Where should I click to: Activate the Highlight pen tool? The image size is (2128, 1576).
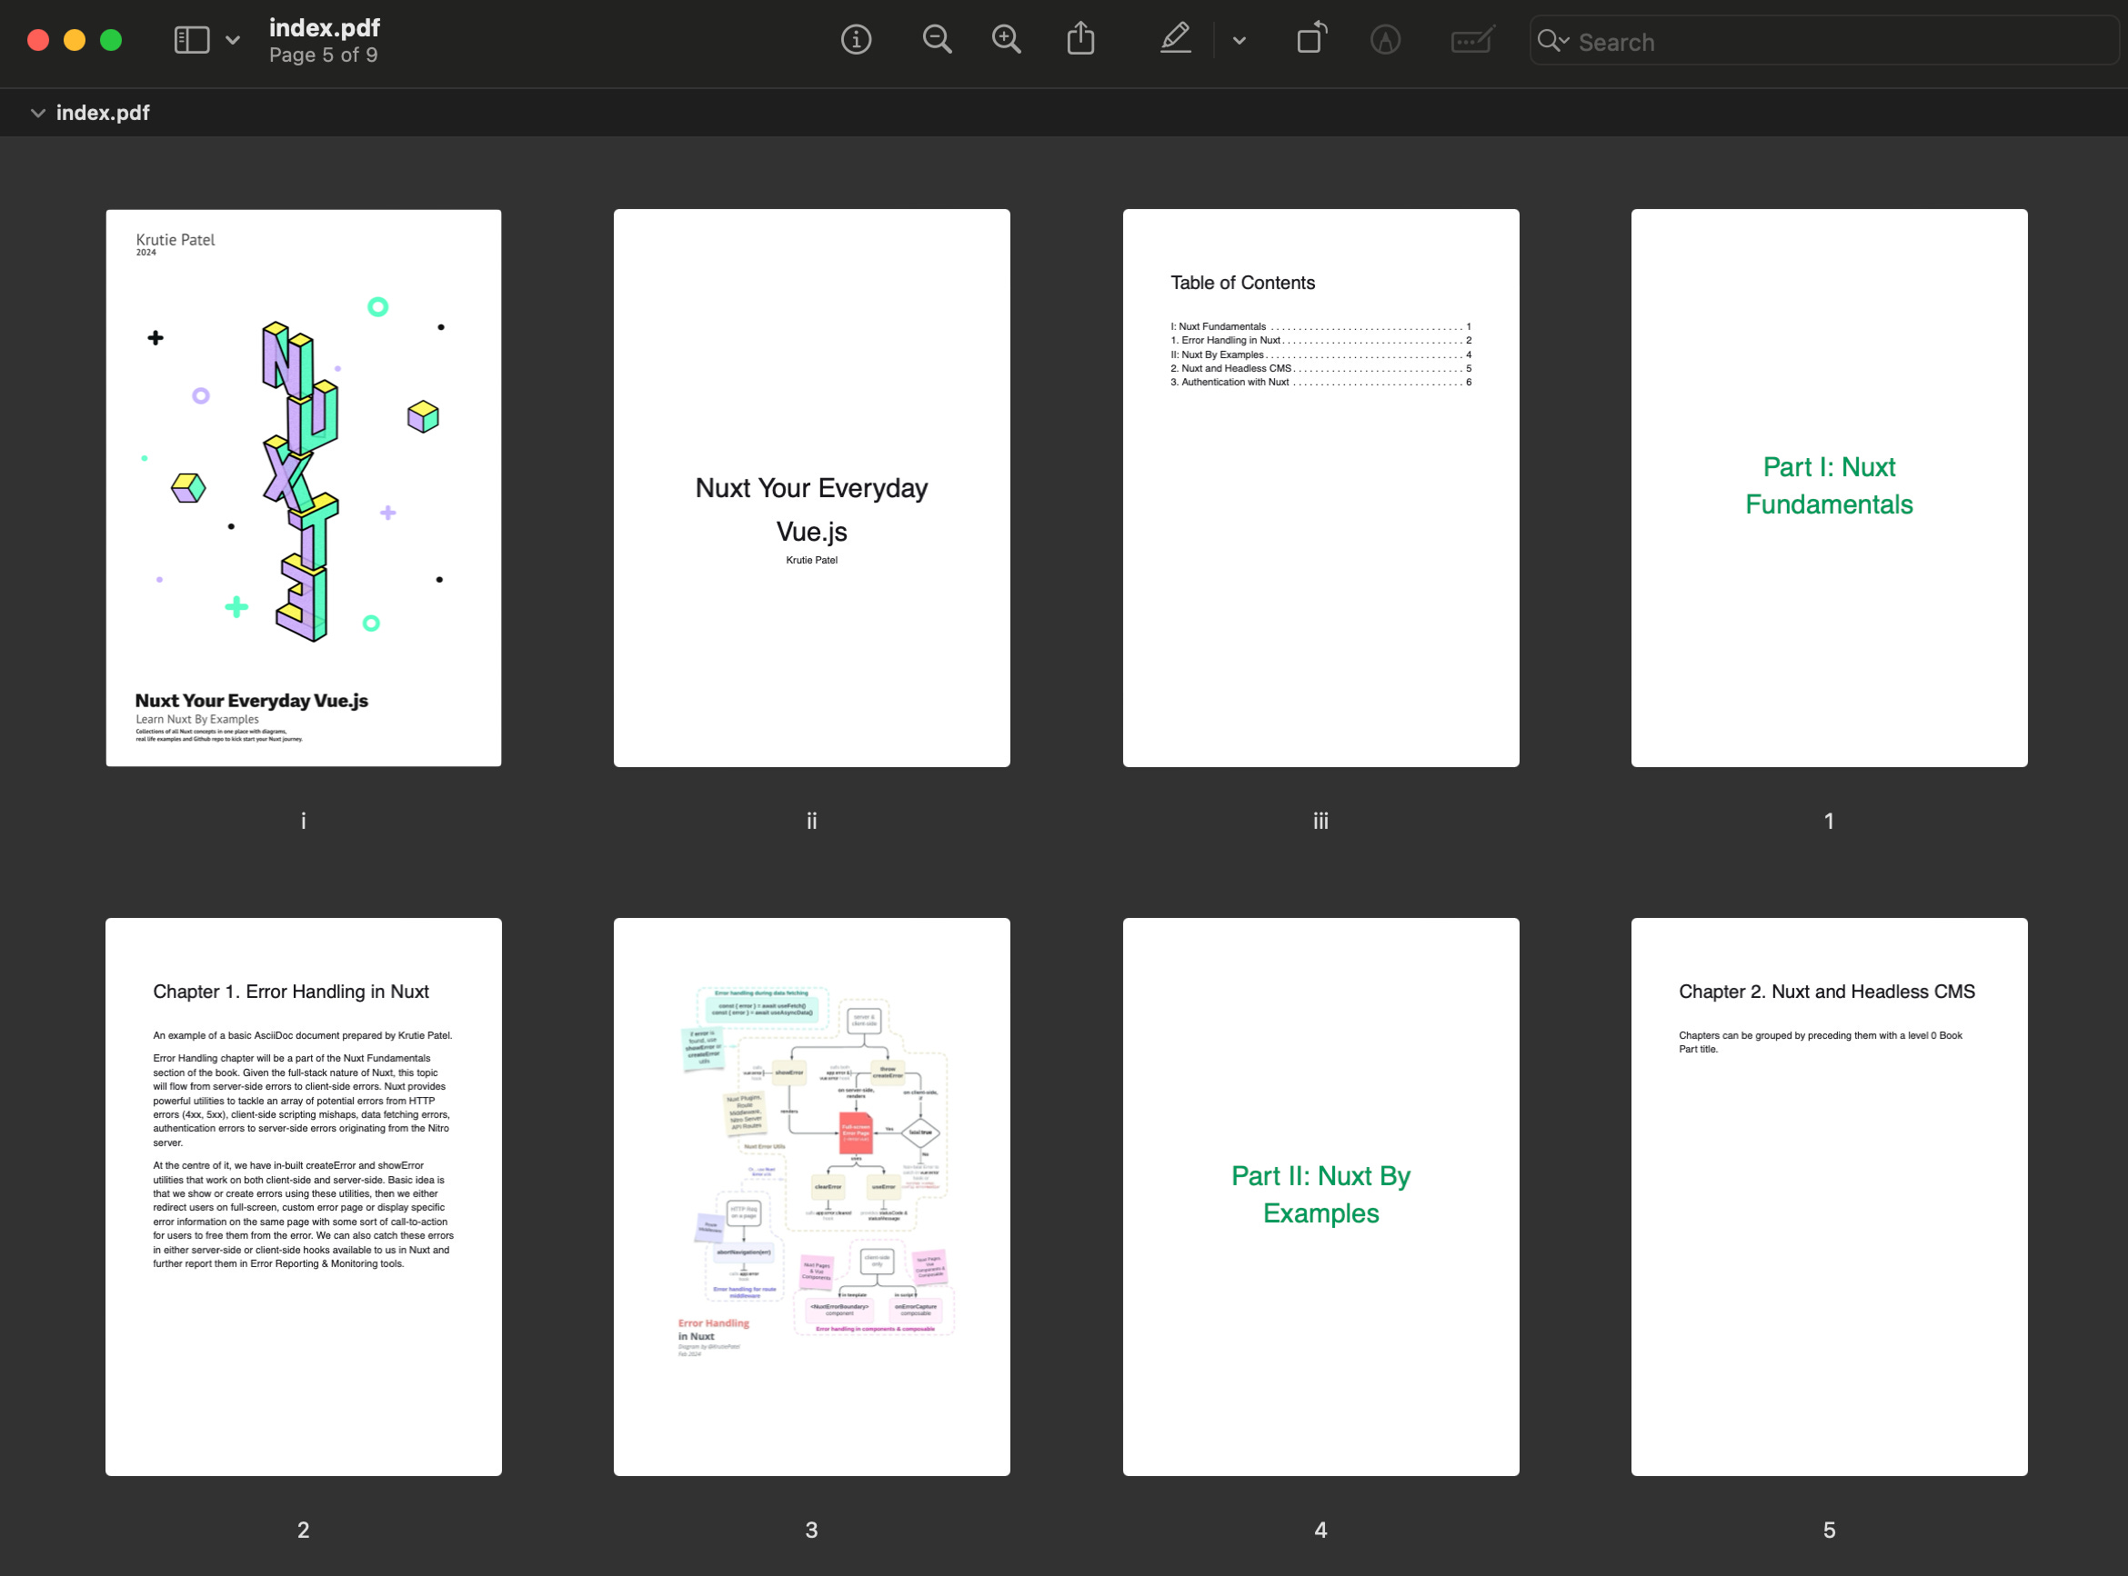[1176, 40]
